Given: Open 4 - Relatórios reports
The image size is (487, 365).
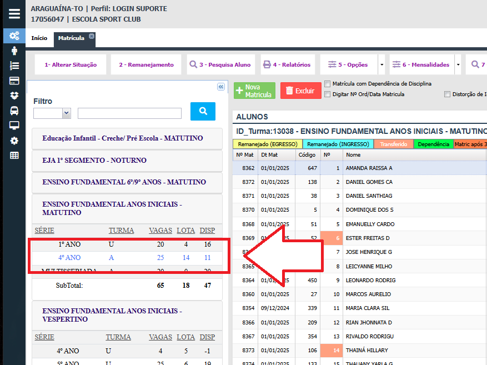Looking at the screenshot, I should pos(288,64).
